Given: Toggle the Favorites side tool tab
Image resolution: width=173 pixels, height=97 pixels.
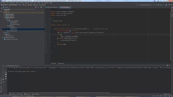Looking at the screenshot, I should click(x=1, y=89).
